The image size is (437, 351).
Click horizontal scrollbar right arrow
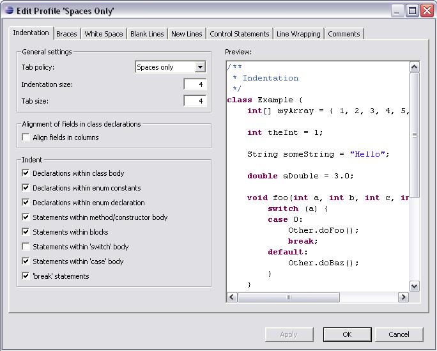click(x=403, y=297)
